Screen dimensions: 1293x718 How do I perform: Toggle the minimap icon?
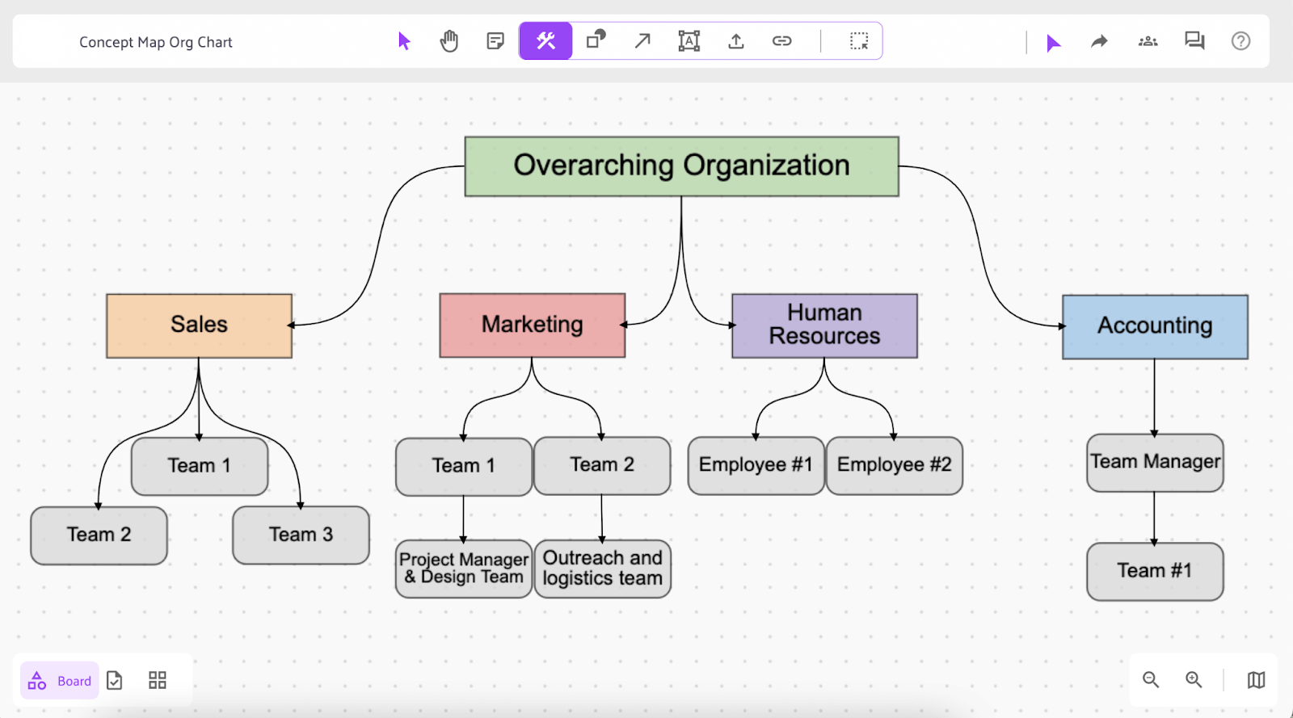tap(1256, 680)
